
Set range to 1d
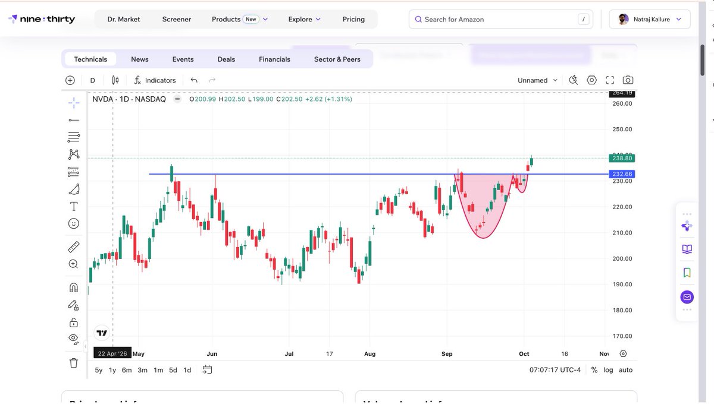[x=187, y=370]
